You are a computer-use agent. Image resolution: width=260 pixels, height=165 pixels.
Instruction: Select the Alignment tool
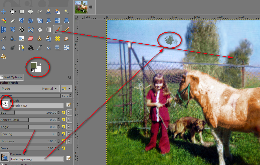(x=13, y=12)
